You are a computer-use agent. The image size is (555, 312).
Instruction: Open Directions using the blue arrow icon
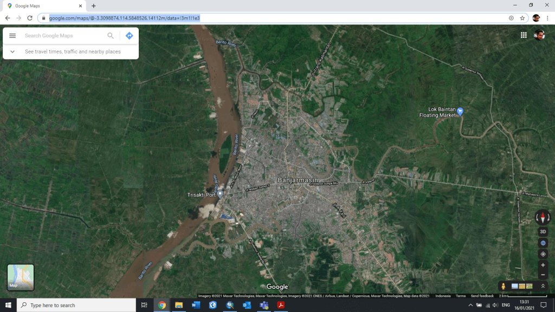129,36
